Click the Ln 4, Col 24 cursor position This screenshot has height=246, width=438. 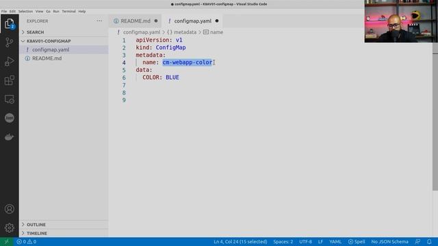tap(240, 241)
